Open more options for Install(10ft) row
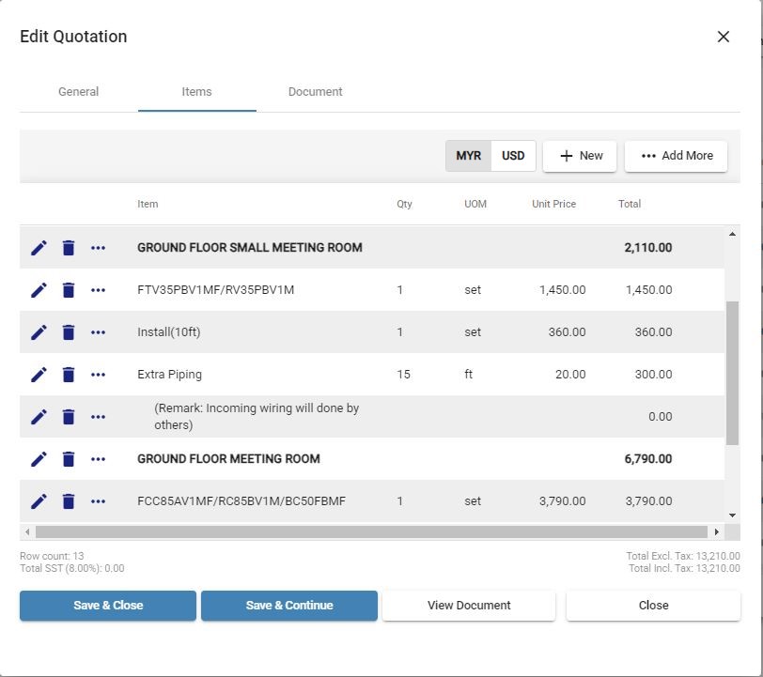 point(99,332)
